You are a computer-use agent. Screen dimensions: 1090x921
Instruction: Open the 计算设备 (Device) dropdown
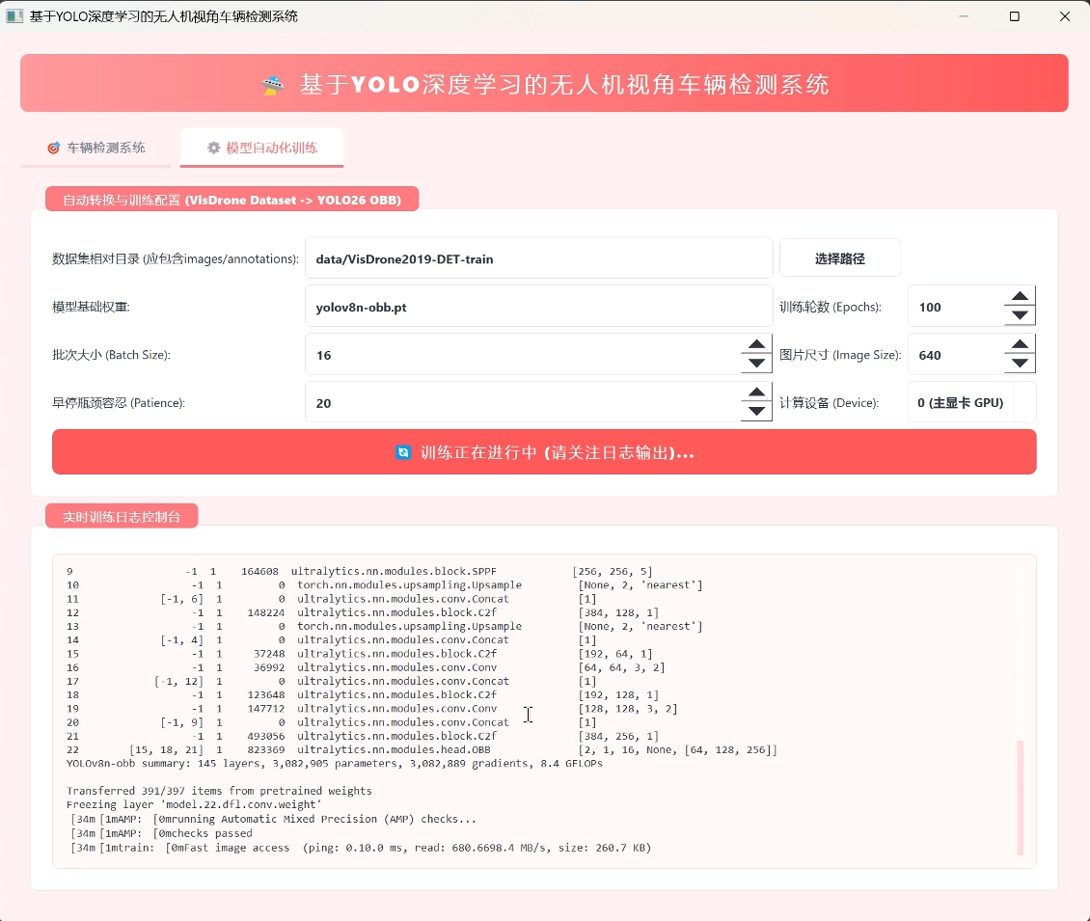click(x=971, y=402)
